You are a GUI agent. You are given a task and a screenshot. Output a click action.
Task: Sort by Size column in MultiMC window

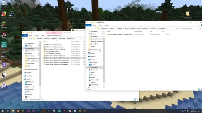point(163,31)
